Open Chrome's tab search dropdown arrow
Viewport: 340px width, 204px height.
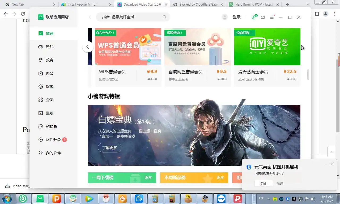pyautogui.click(x=308, y=5)
